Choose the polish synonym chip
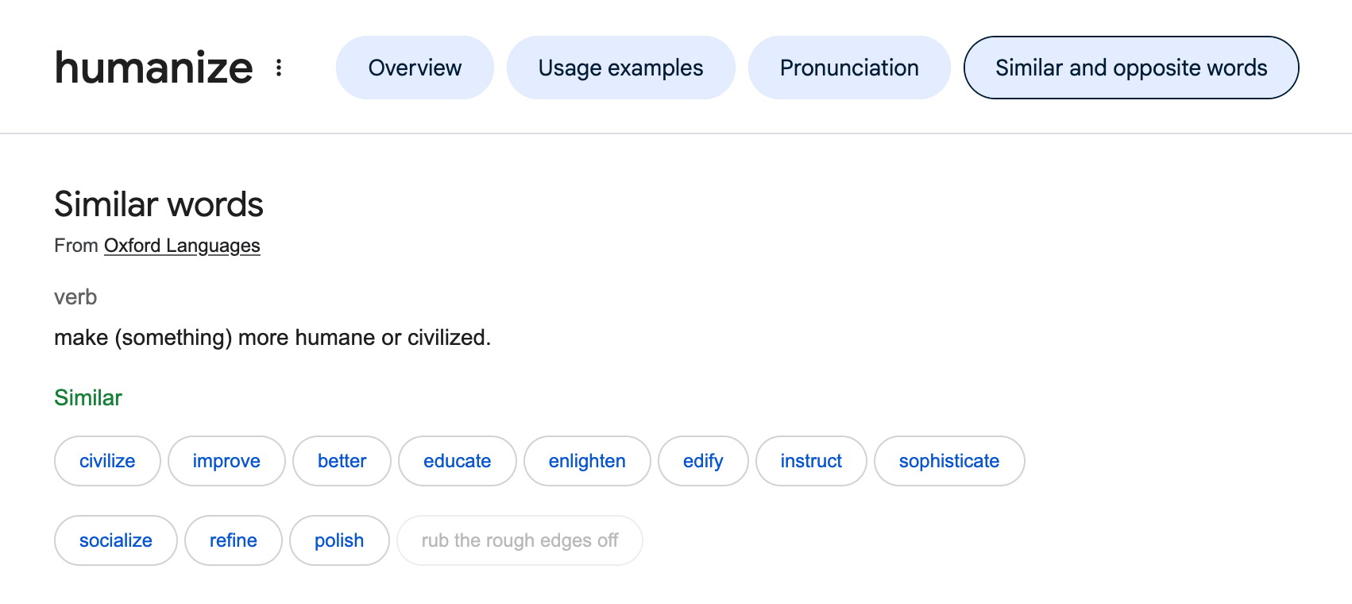Image resolution: width=1352 pixels, height=604 pixels. 339,540
